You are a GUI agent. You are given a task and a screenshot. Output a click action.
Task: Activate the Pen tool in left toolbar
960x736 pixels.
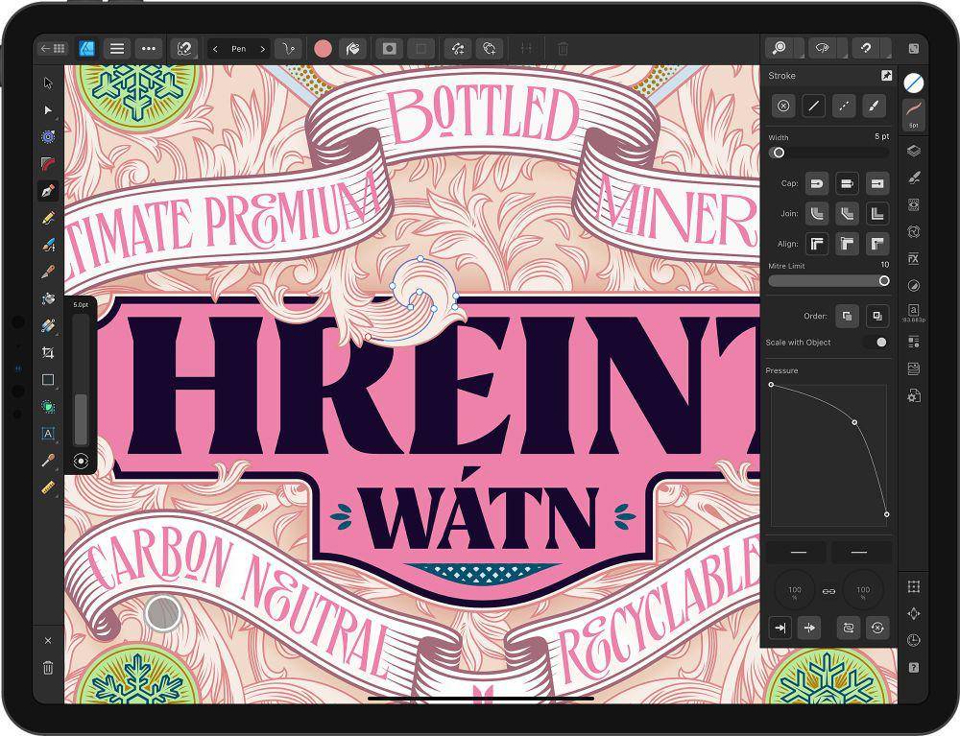48,192
